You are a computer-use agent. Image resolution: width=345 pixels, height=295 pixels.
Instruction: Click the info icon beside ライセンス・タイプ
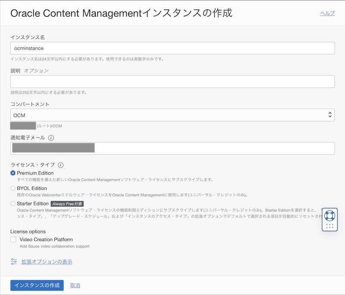click(61, 165)
